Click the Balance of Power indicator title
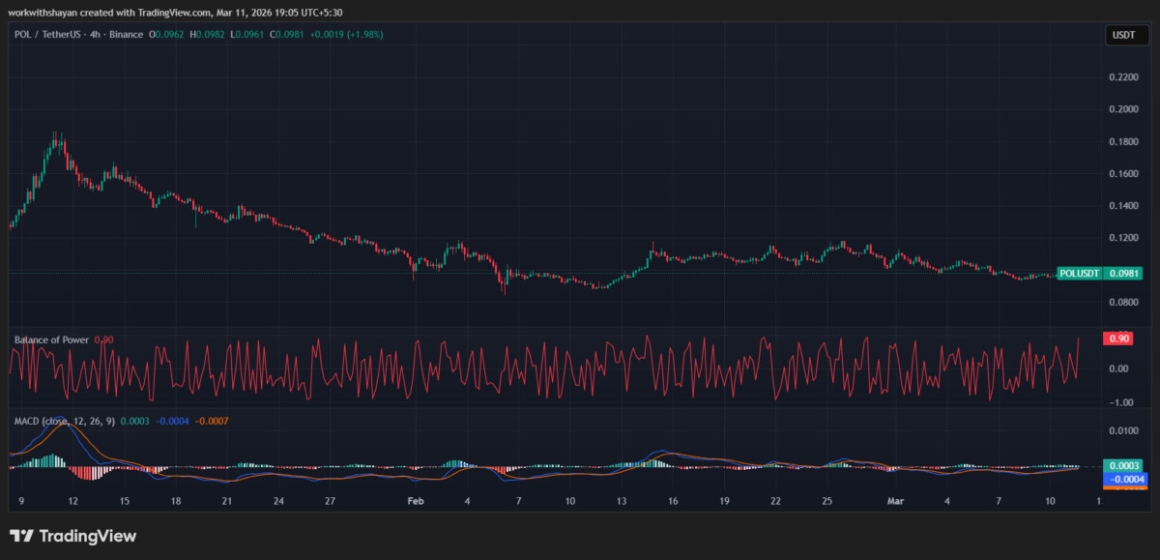Viewport: 1160px width, 560px height. (x=51, y=339)
